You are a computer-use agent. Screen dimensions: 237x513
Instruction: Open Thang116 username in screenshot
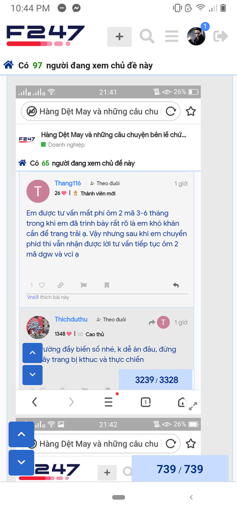[68, 183]
